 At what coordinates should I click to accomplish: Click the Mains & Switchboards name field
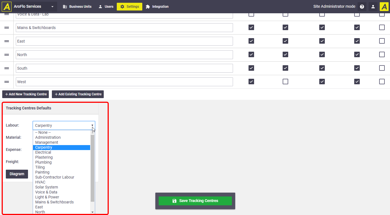coord(124,28)
